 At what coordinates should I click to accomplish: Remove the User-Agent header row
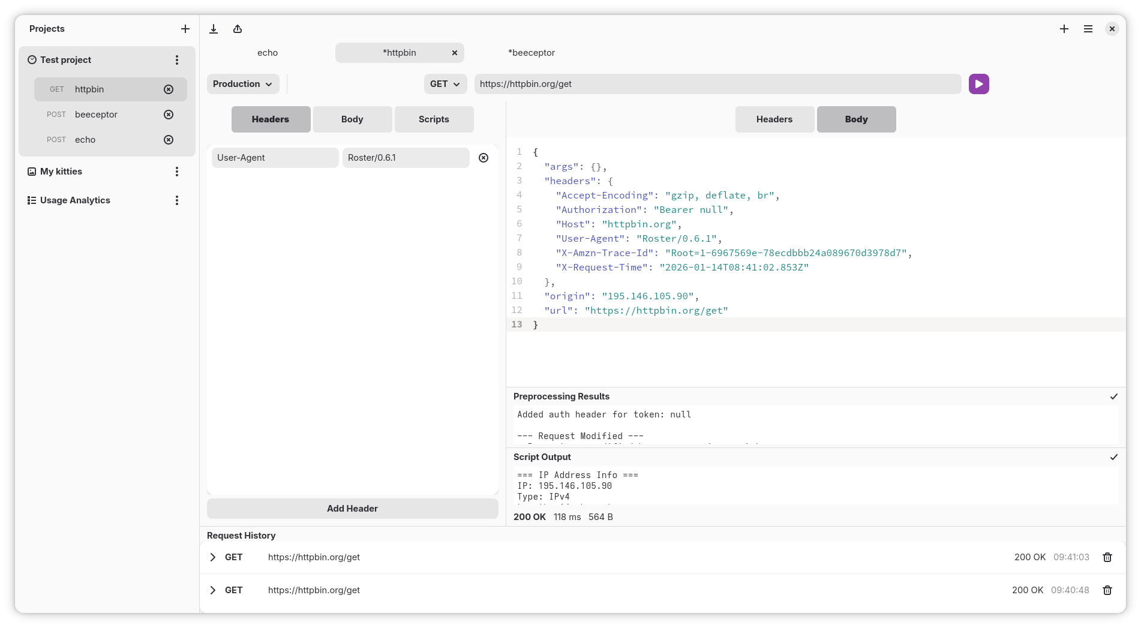[484, 158]
